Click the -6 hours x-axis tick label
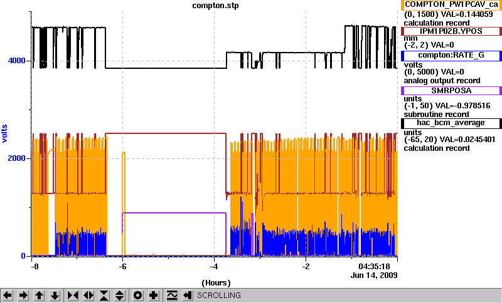The height and width of the screenshot is (303, 502). 122,266
